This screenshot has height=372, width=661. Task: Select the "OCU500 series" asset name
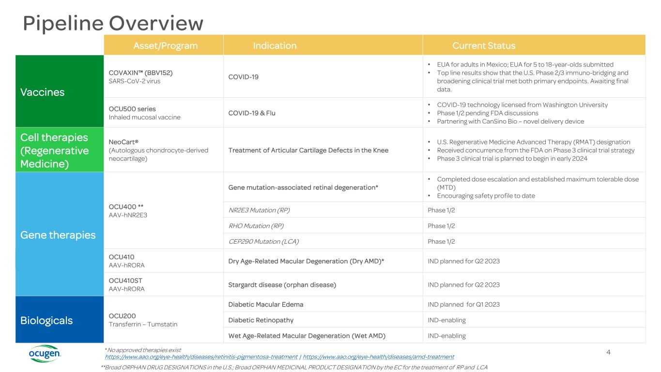[x=132, y=108]
